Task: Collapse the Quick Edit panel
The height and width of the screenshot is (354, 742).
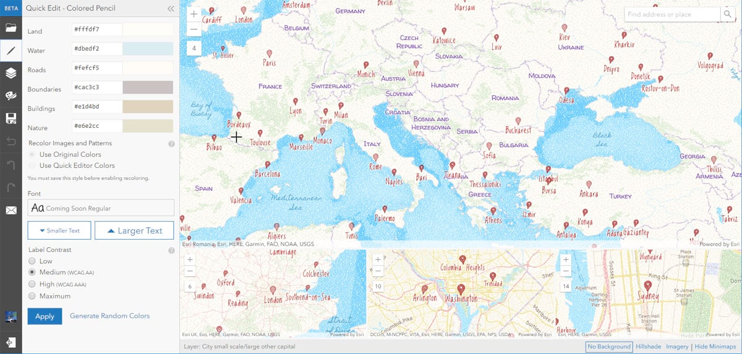Action: click(x=171, y=9)
